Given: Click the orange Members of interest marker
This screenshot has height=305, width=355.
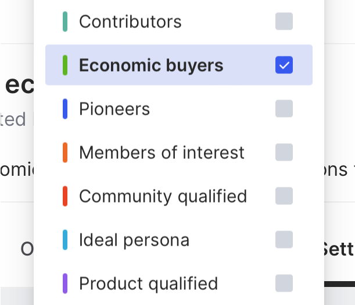Looking at the screenshot, I should pyautogui.click(x=65, y=152).
